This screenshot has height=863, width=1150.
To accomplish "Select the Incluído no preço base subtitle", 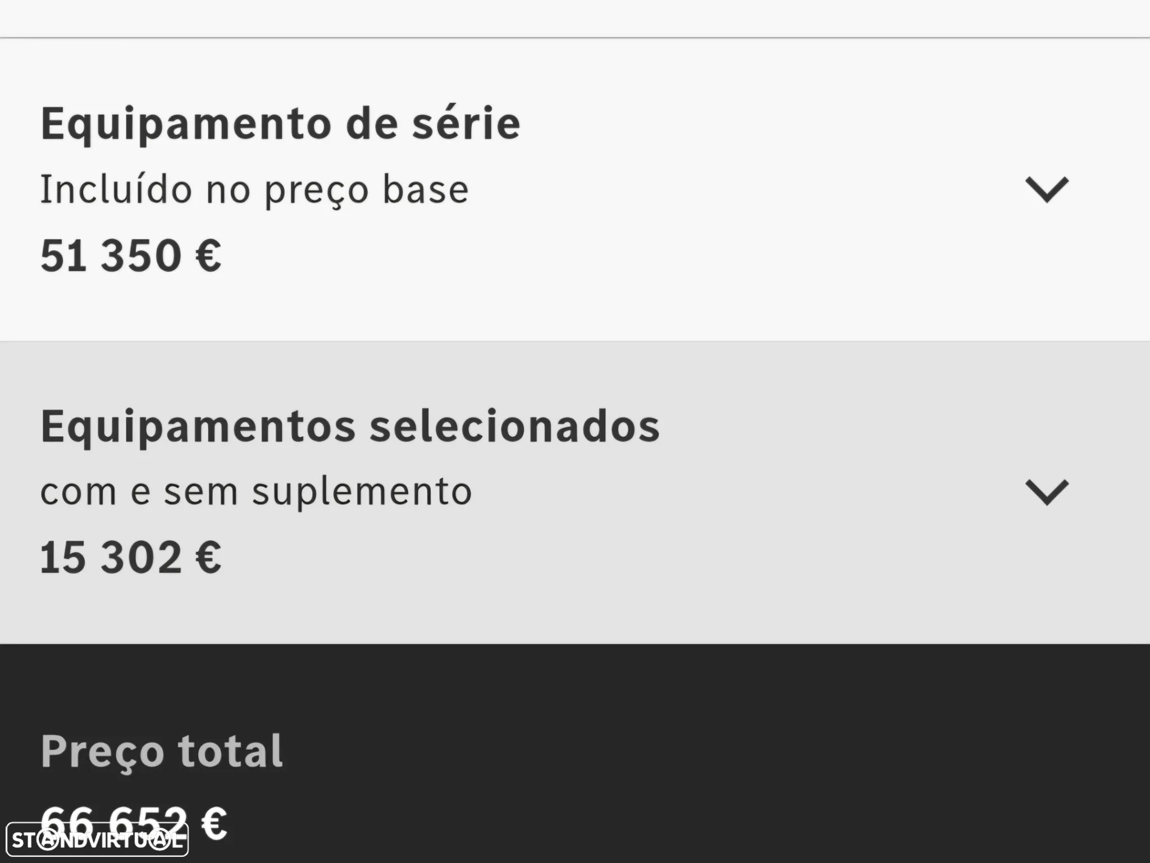I will point(254,190).
